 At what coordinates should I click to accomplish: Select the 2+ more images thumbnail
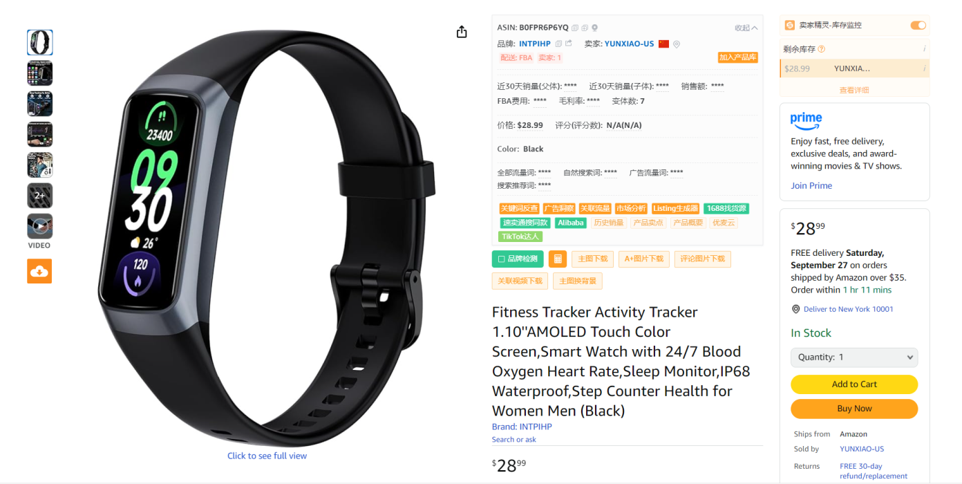pyautogui.click(x=39, y=196)
